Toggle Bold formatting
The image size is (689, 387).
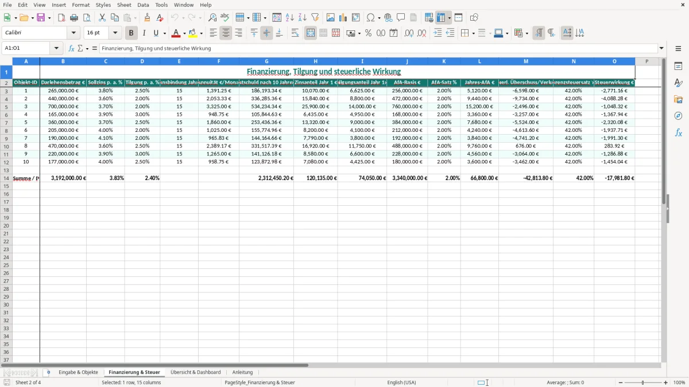point(131,33)
